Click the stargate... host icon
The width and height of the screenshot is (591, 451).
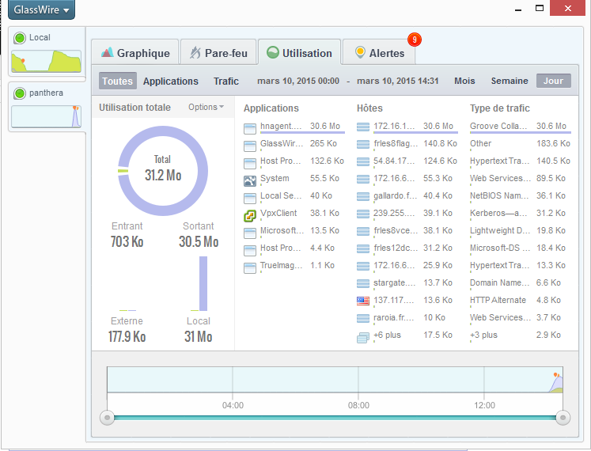tap(363, 283)
